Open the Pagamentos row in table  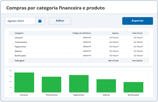[x=79, y=47]
